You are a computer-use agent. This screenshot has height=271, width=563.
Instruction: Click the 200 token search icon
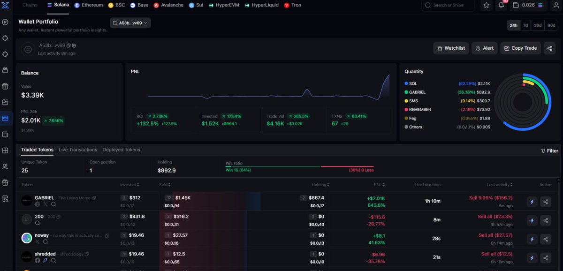(x=38, y=223)
